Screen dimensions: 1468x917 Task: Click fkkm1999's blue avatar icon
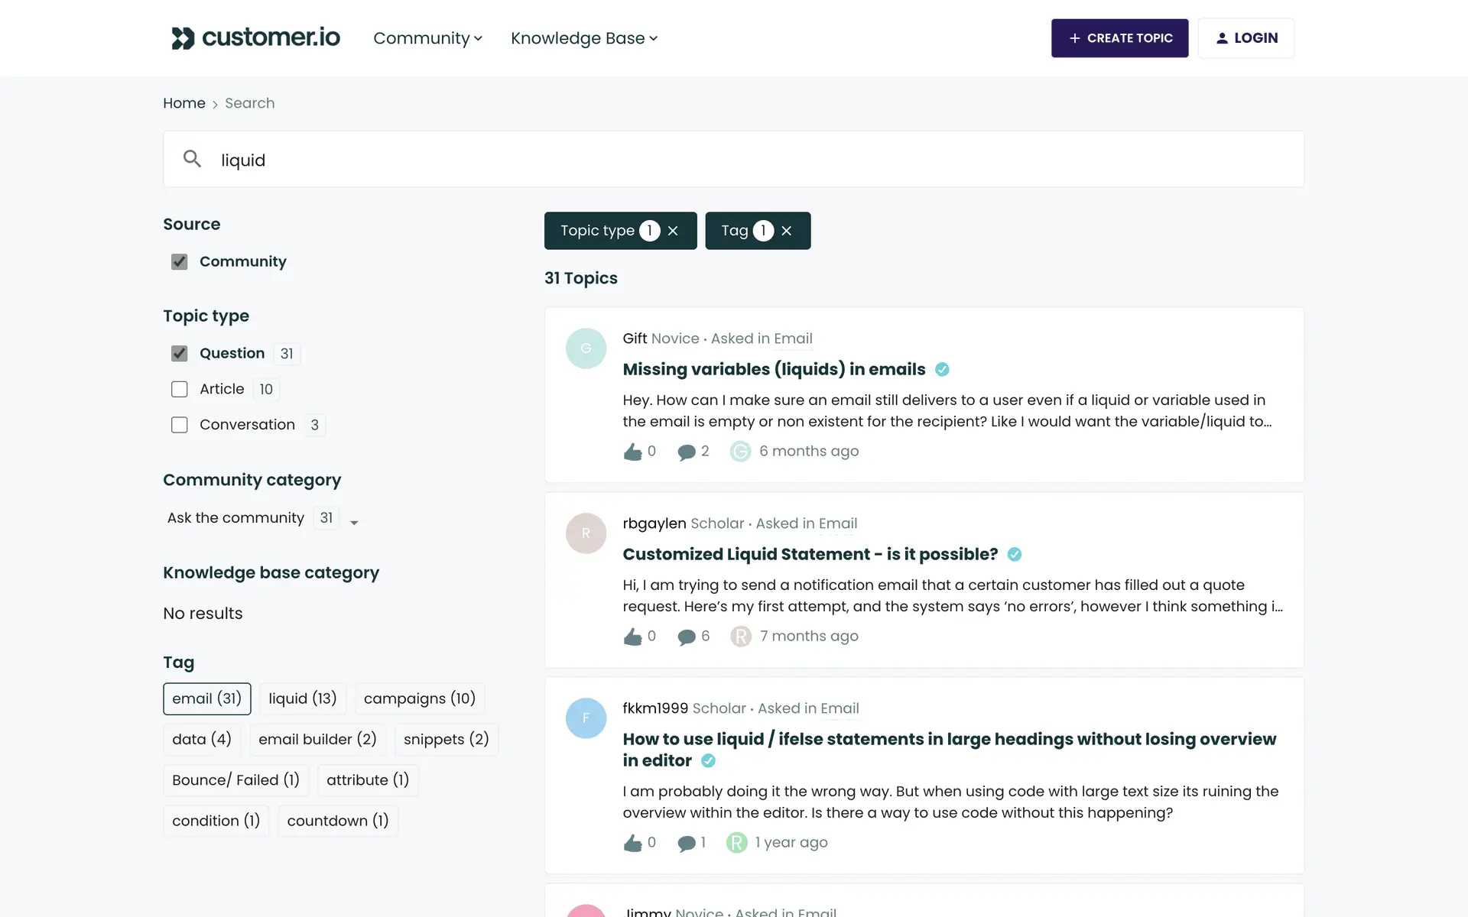coord(586,718)
